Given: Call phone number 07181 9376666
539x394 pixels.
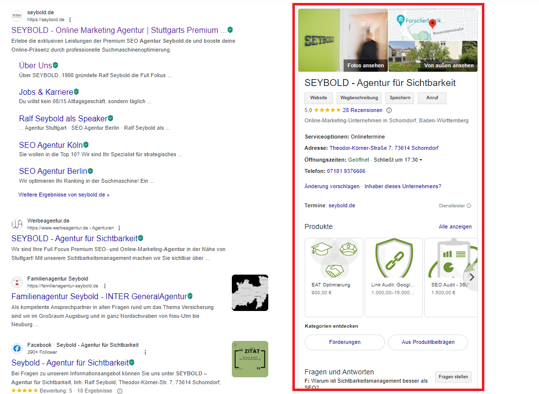Looking at the screenshot, I should (x=346, y=171).
